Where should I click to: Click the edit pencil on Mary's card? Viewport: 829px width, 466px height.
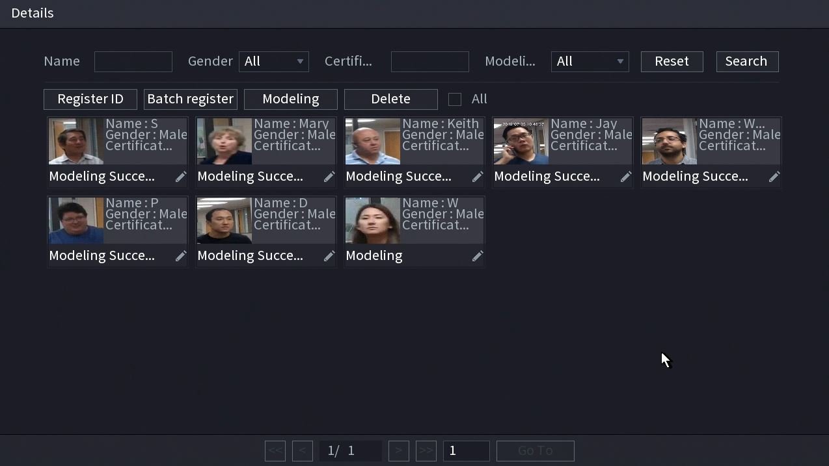point(329,177)
